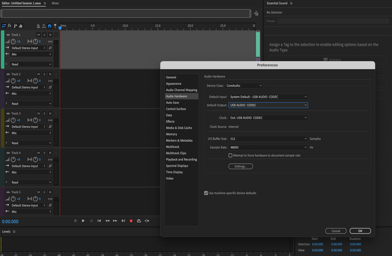The height and width of the screenshot is (256, 392).
Task: Click the Play button in transport bar
Action: coord(83,221)
